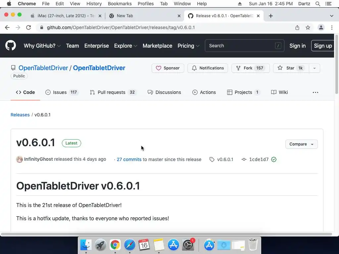
Task: Click the verified commit checkmark icon
Action: click(x=274, y=159)
